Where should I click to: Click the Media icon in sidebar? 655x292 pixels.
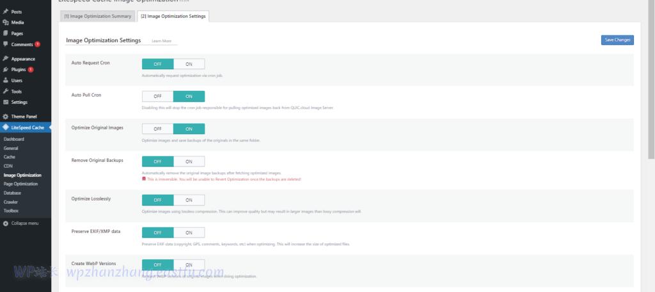(5, 22)
